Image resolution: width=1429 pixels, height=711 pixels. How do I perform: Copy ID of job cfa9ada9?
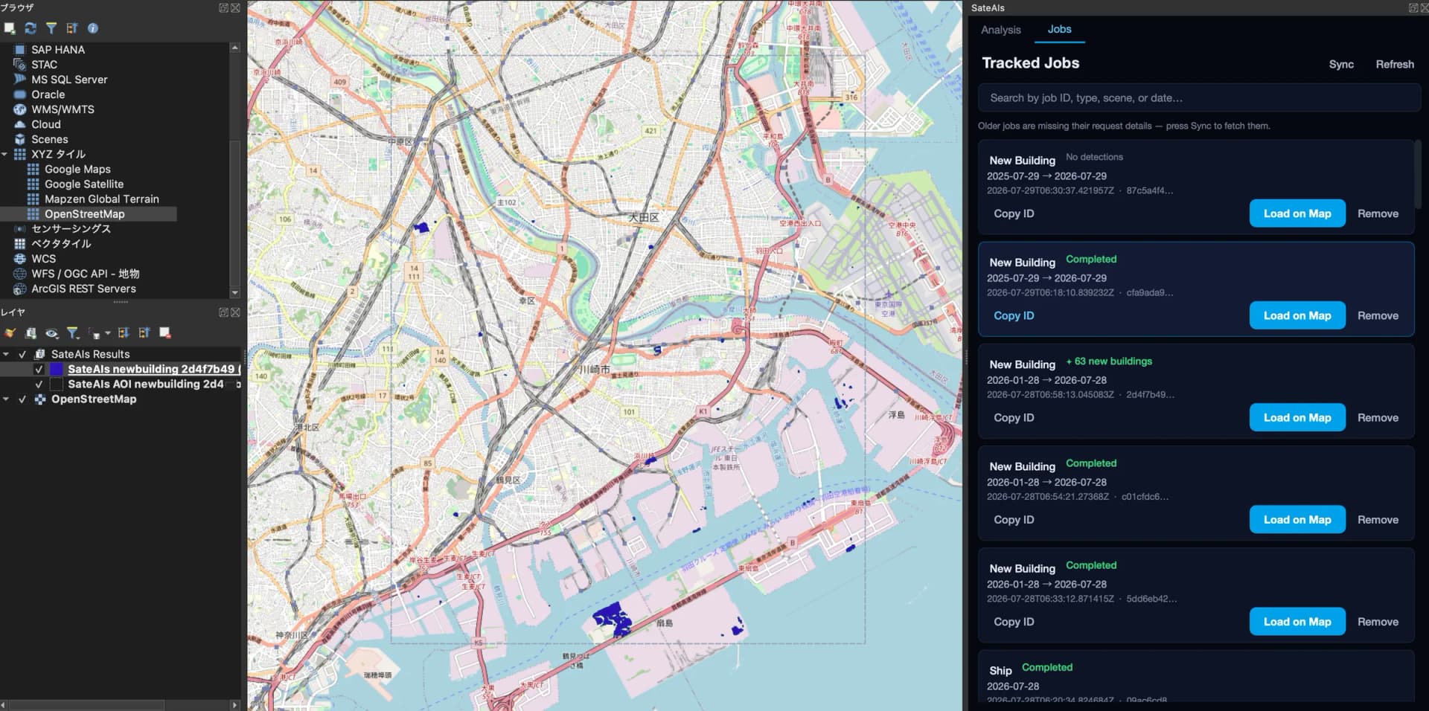coord(1014,315)
